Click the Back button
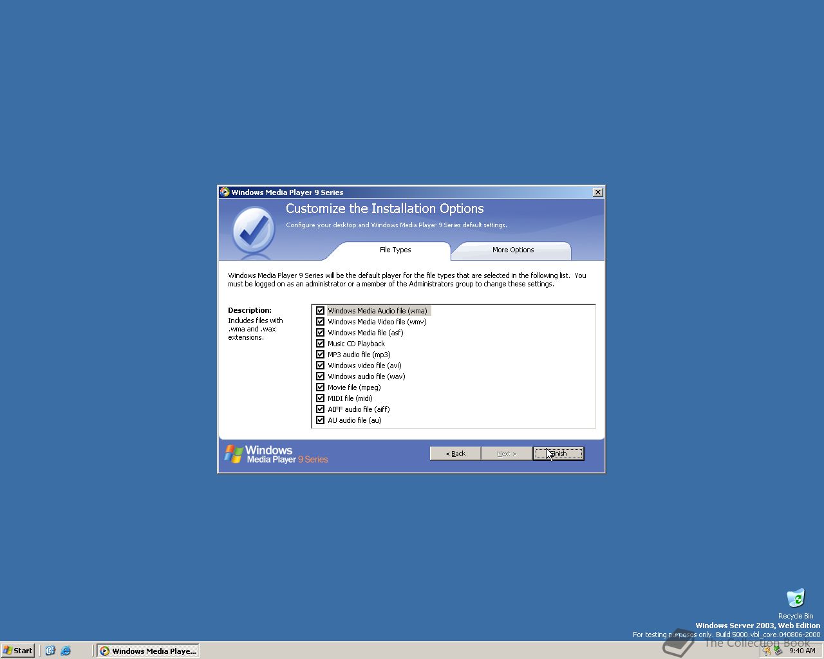824x659 pixels. pos(455,454)
